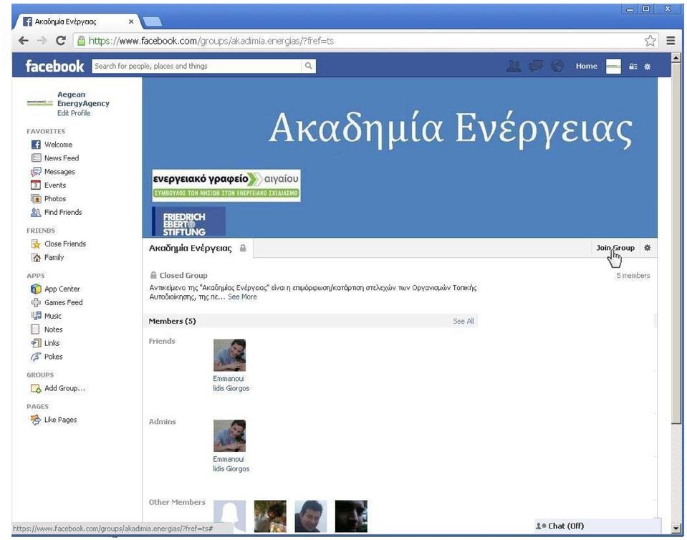Click the Welcome icon in Favorites
Screen dimensions: 687x540
tap(36, 145)
